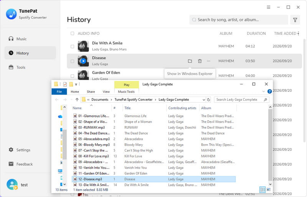This screenshot has height=197, width=307.
Task: Switch Explorer to details view icon
Action: 262,189
